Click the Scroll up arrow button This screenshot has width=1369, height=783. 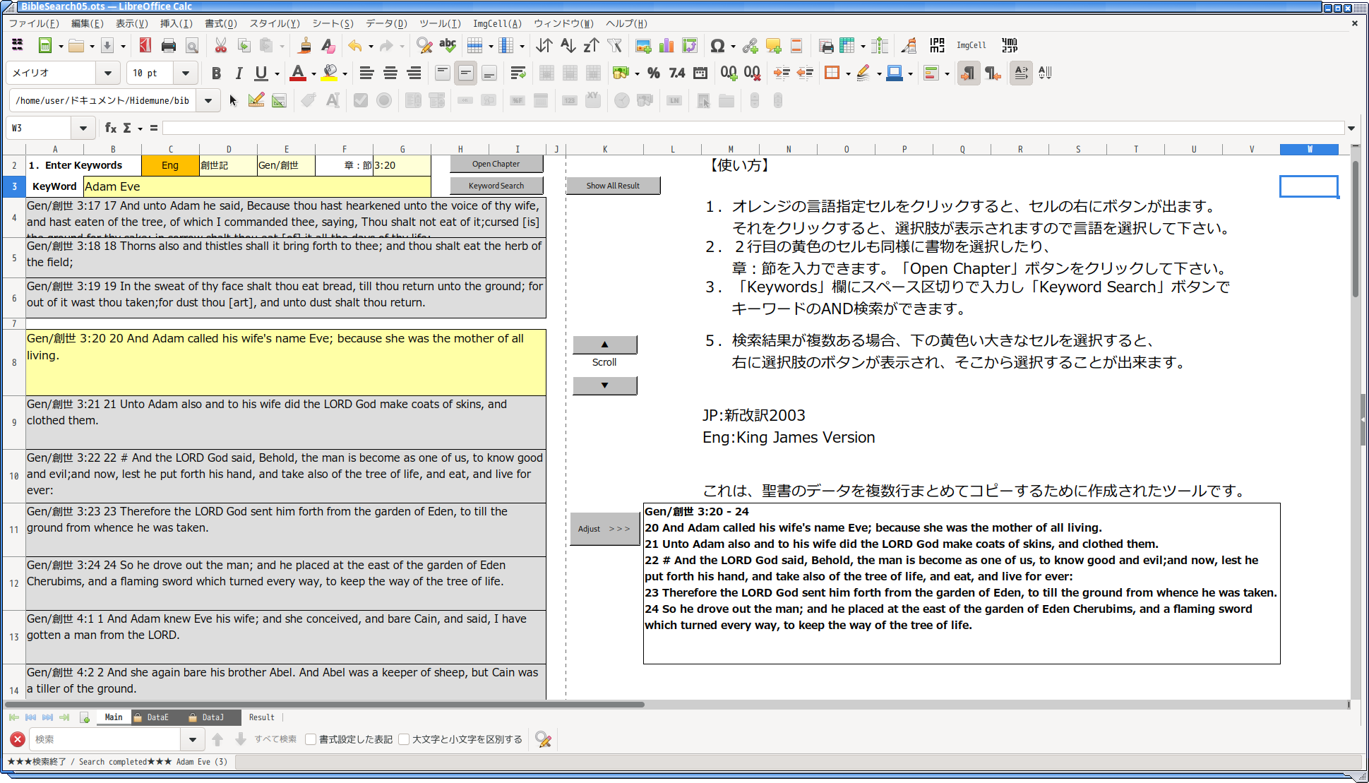(604, 345)
